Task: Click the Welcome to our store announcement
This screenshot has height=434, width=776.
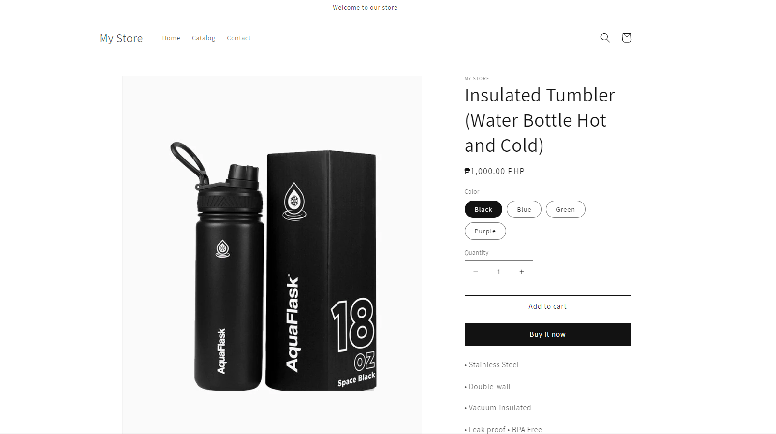Action: (365, 8)
